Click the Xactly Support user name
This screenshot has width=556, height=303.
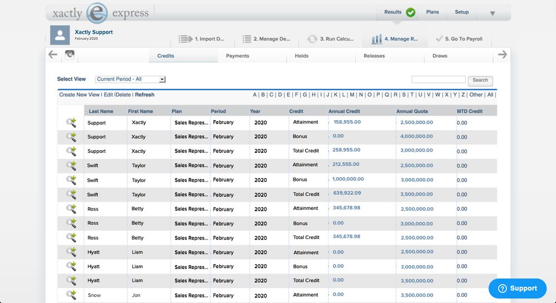pos(94,32)
